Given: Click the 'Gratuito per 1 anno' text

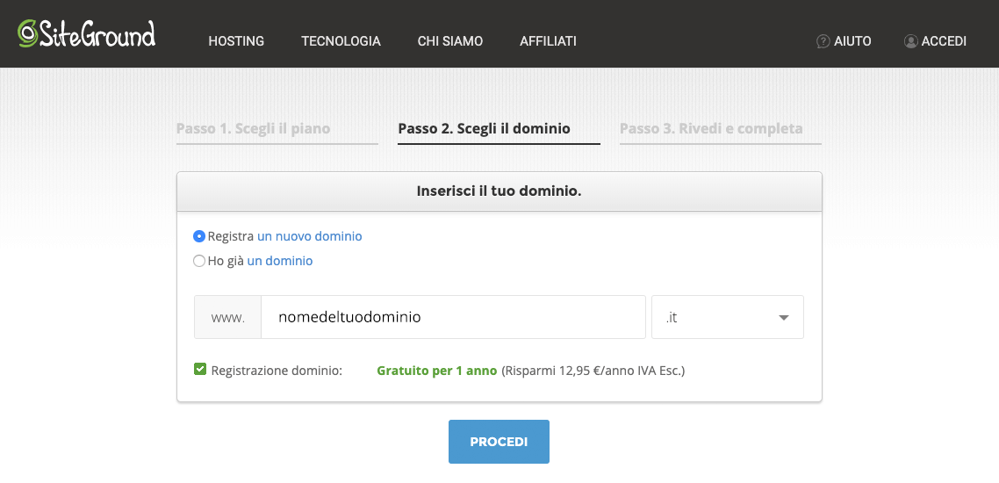Looking at the screenshot, I should point(437,371).
